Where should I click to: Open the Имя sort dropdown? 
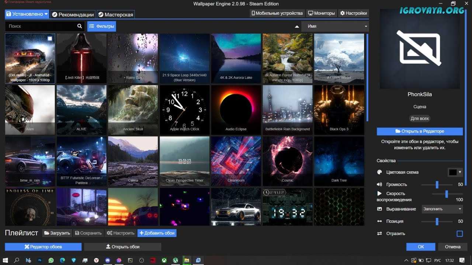point(335,26)
